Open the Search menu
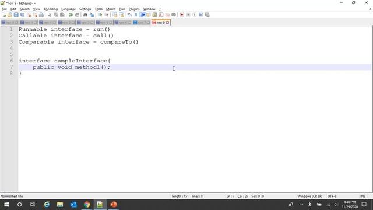373x210 pixels. click(x=24, y=9)
